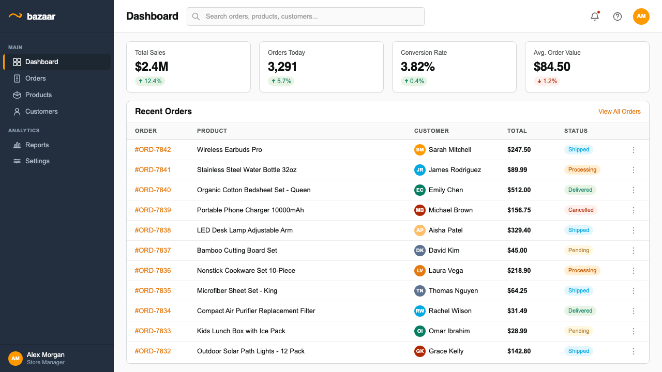This screenshot has height=372, width=662.
Task: Click Processing badge for James Rodriguez
Action: (x=582, y=170)
